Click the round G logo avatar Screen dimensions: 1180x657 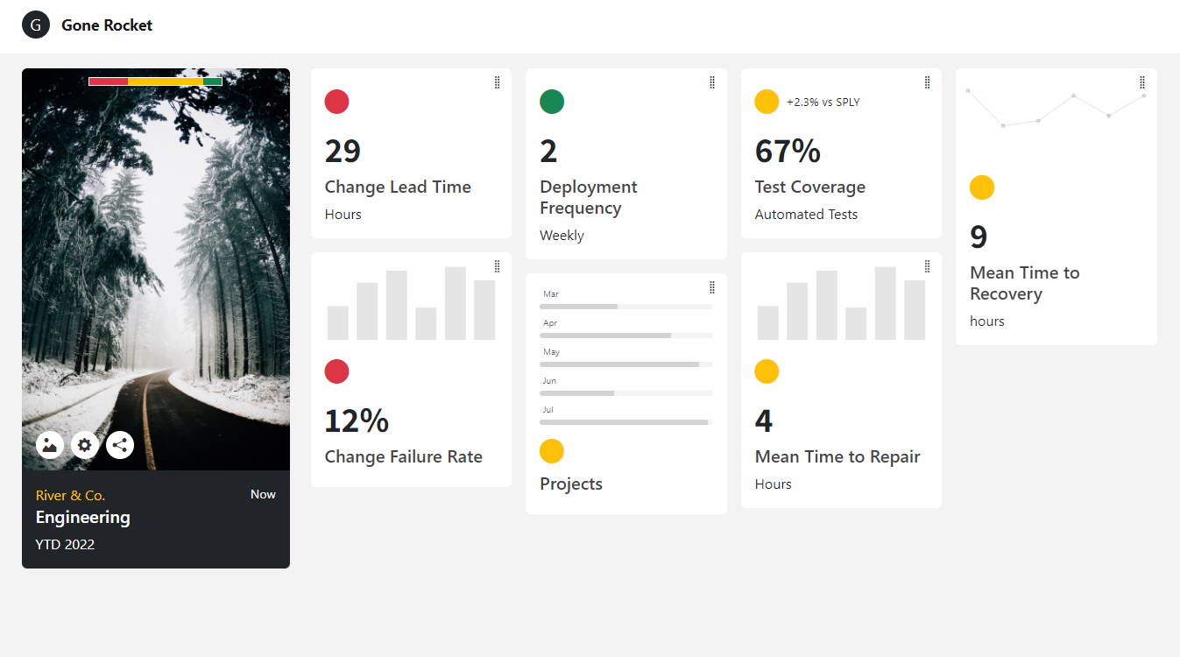[36, 25]
